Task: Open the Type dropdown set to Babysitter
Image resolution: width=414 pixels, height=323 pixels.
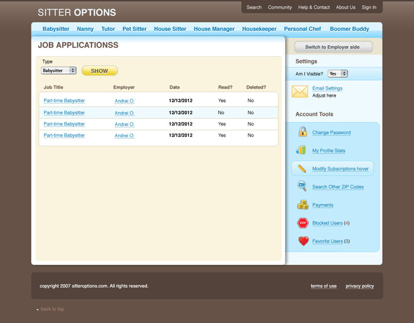Action: point(59,71)
